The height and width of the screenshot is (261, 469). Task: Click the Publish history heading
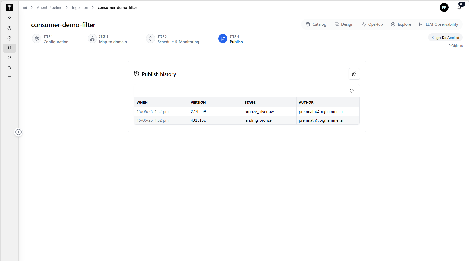tap(159, 74)
